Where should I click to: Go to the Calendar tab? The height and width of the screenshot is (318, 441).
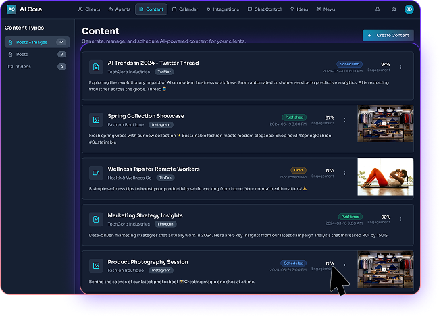point(184,9)
